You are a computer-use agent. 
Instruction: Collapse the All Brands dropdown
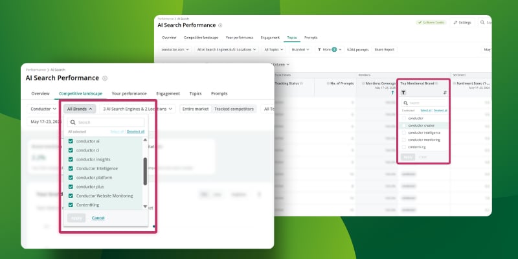[x=80, y=109]
